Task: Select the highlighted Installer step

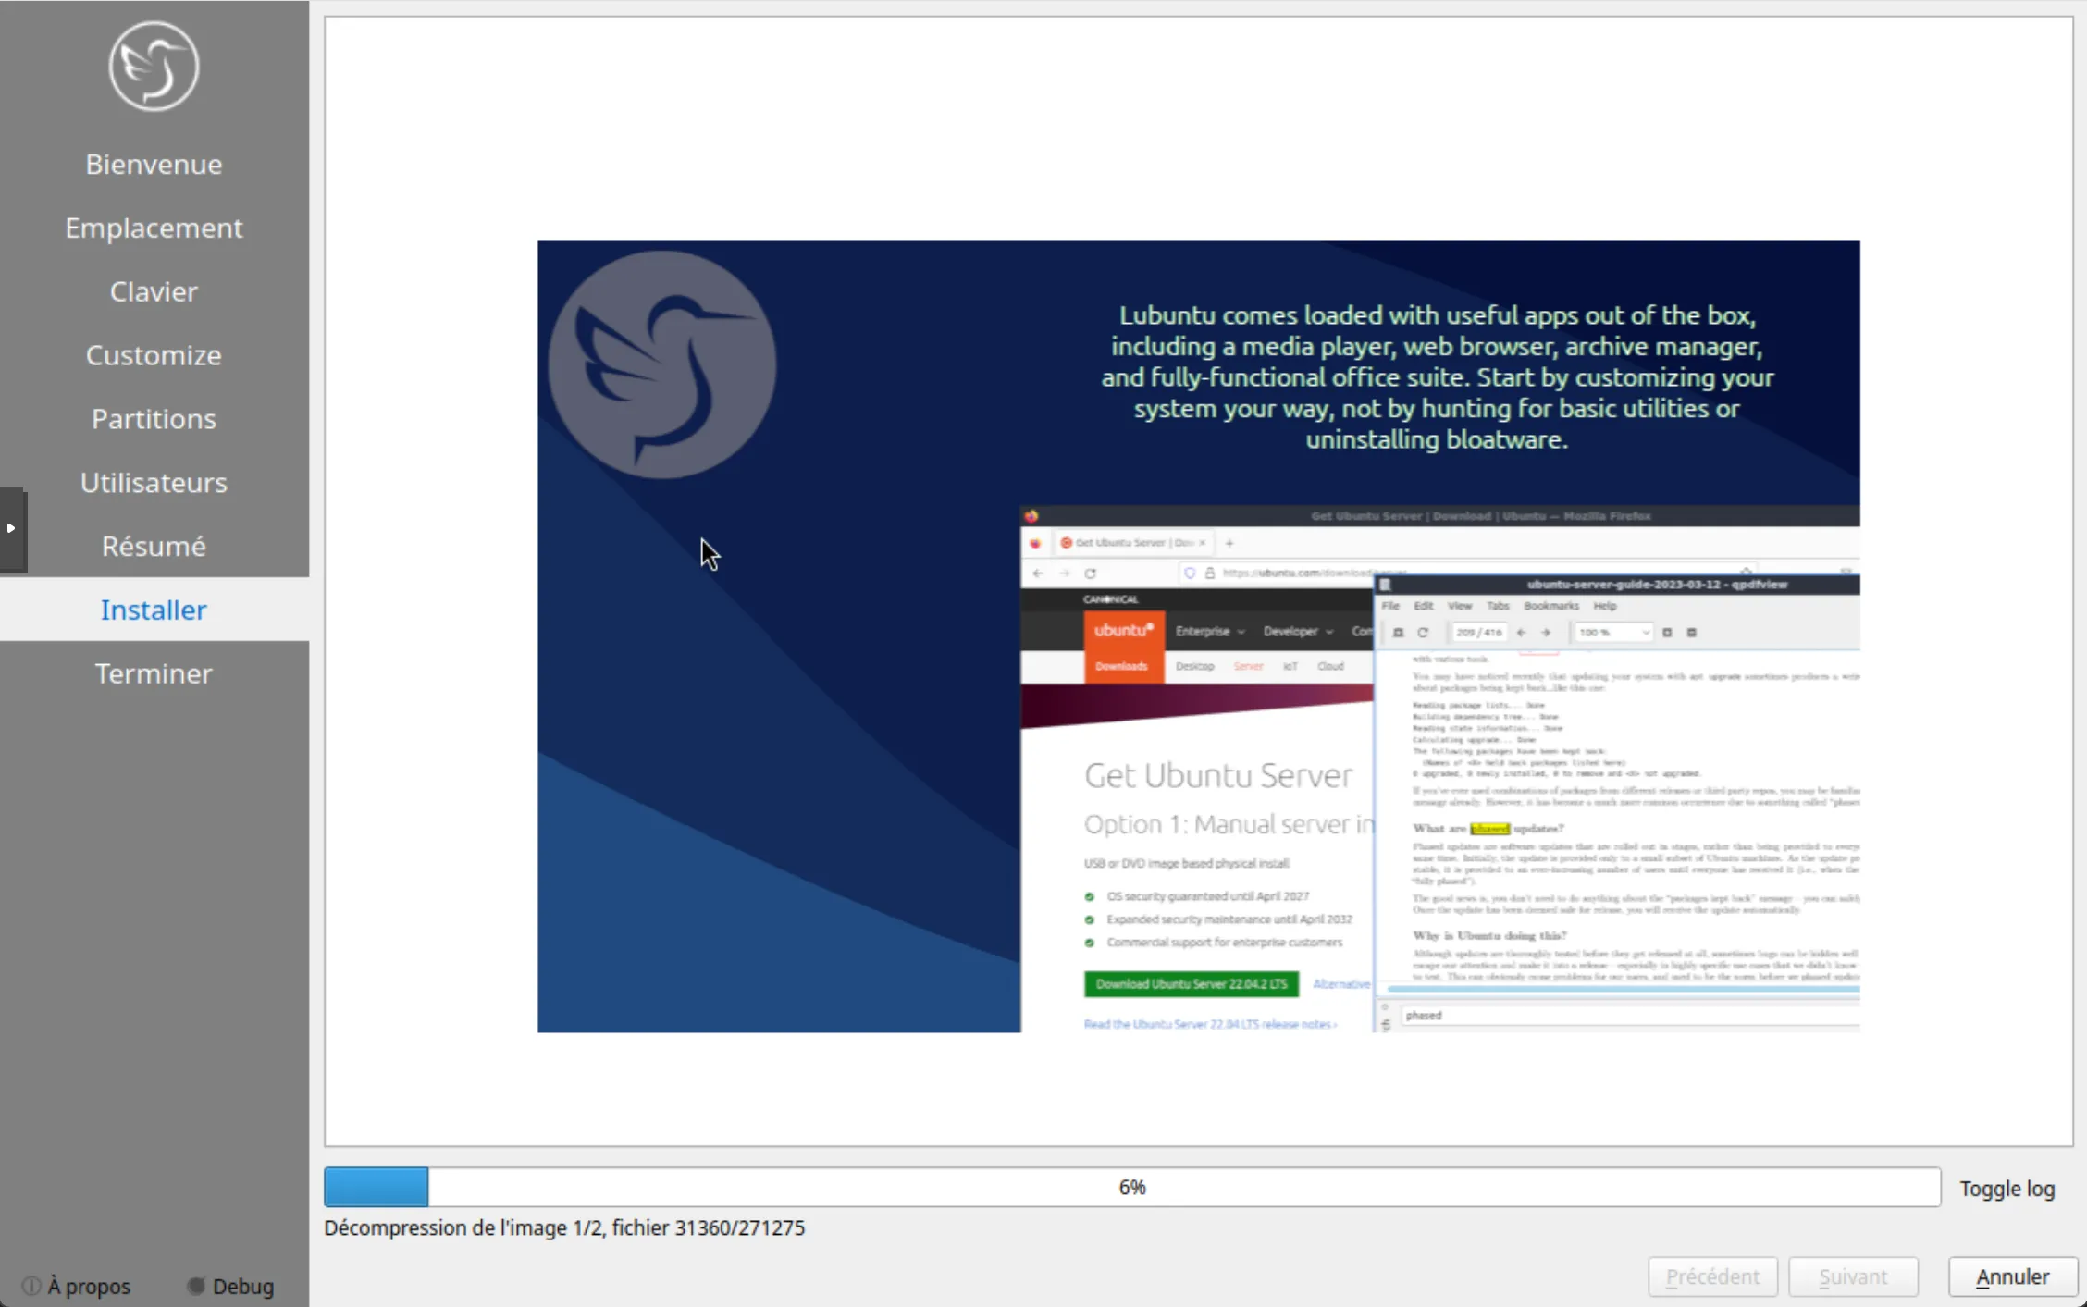Action: tap(154, 610)
